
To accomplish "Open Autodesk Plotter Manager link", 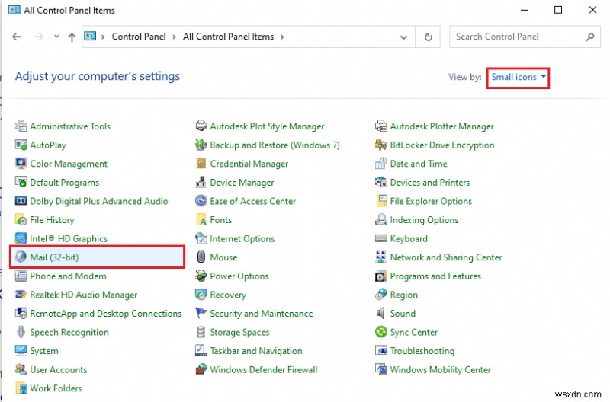I will coord(442,126).
